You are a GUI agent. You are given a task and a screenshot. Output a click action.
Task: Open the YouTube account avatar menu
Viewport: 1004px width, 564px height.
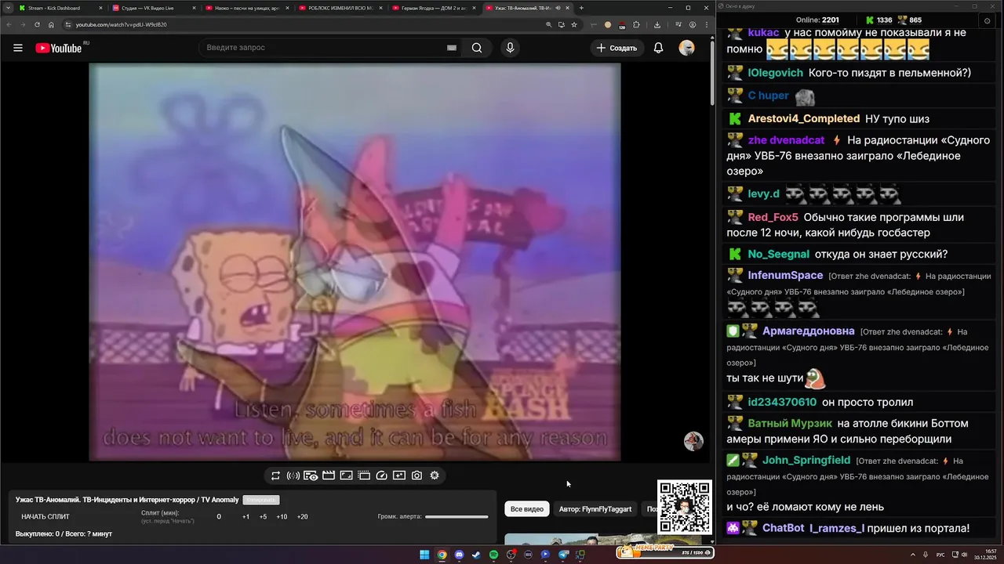687,48
